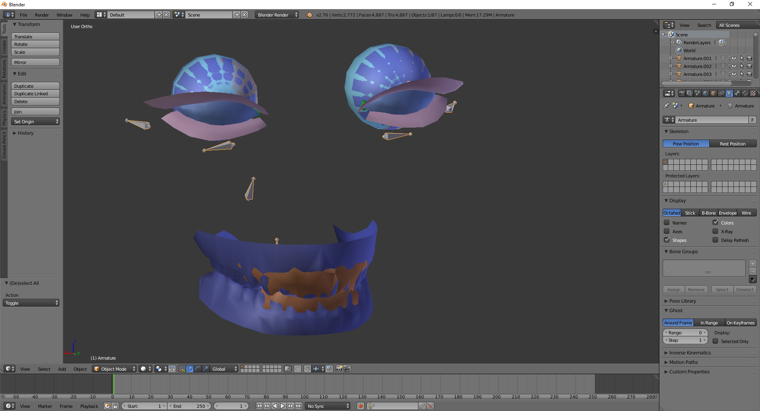The width and height of the screenshot is (760, 411).
Task: Open the Object properties tab (cube icon)
Action: tap(713, 93)
